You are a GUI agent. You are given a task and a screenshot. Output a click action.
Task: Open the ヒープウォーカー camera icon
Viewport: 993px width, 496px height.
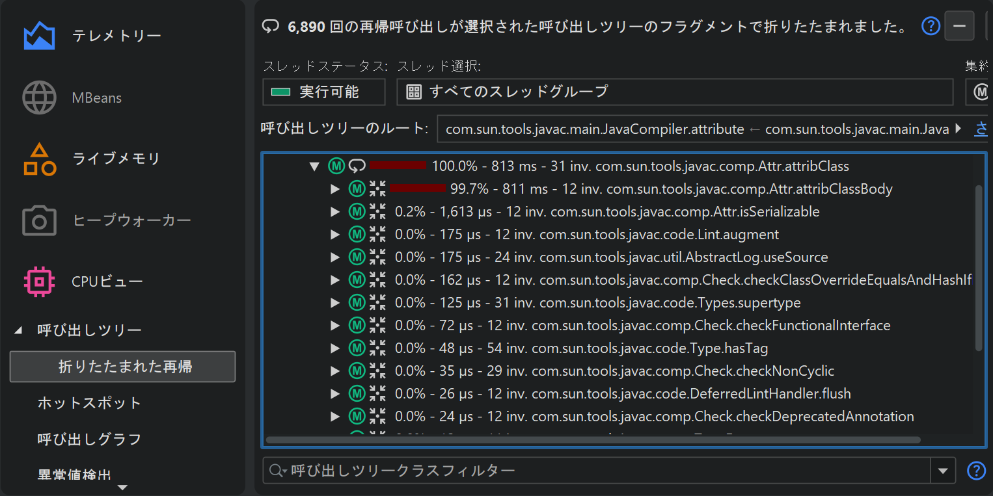point(39,221)
